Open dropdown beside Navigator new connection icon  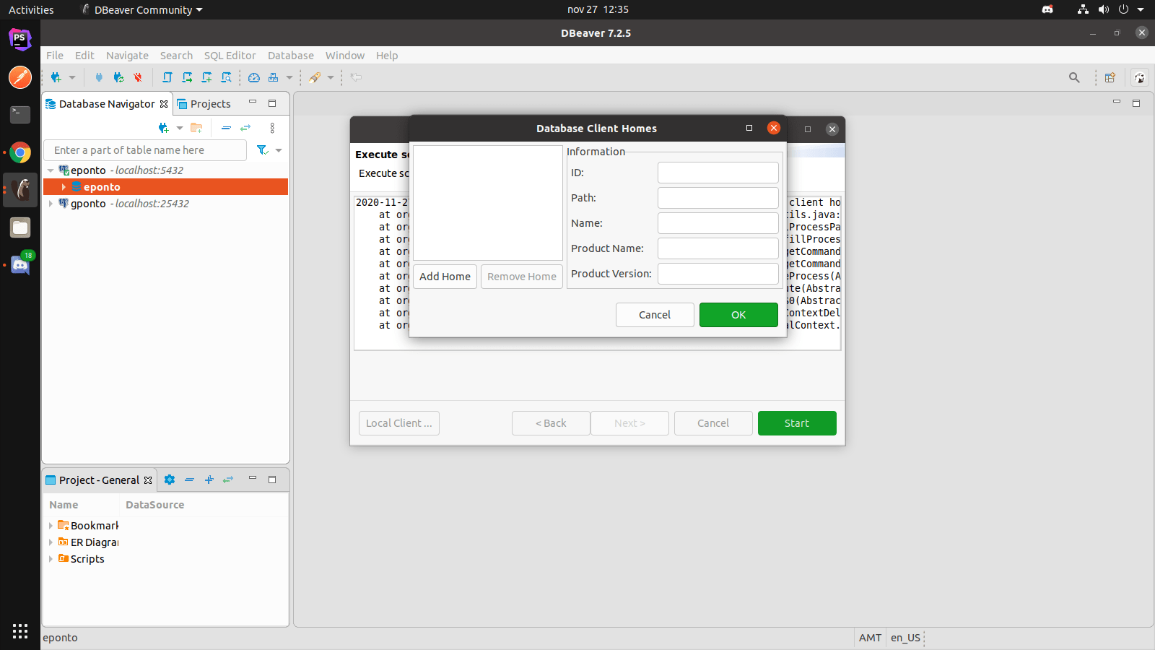tap(180, 128)
